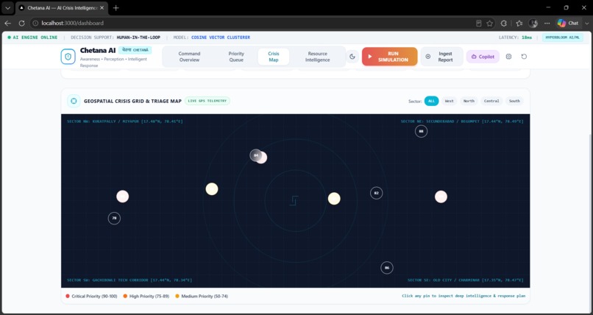Open the browser Copilot Chat button
Viewport: 593px width, 315px height.
pos(569,23)
